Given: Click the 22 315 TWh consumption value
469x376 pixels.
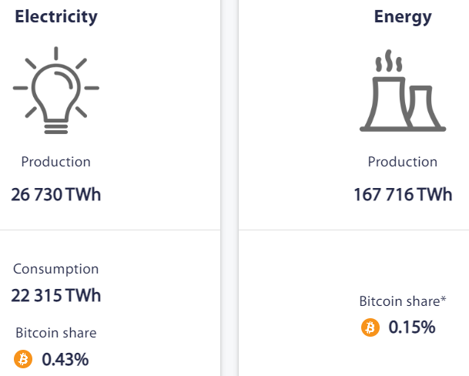Looking at the screenshot, I should click(x=56, y=295).
